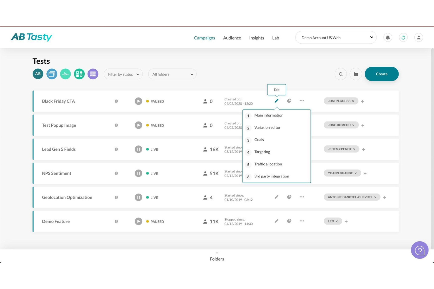Open the more options ellipsis for Demo Feature
The image size is (434, 289).
tap(302, 221)
